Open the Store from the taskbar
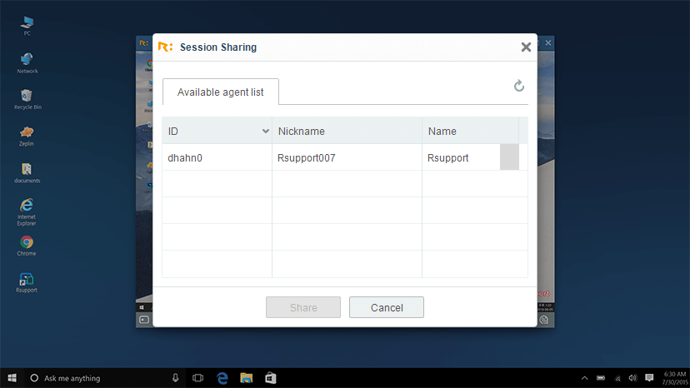 pyautogui.click(x=270, y=378)
